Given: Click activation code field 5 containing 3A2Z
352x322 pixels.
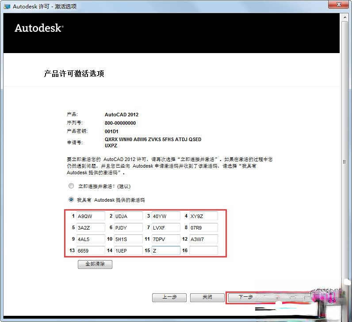Looking at the screenshot, I should (x=91, y=227).
